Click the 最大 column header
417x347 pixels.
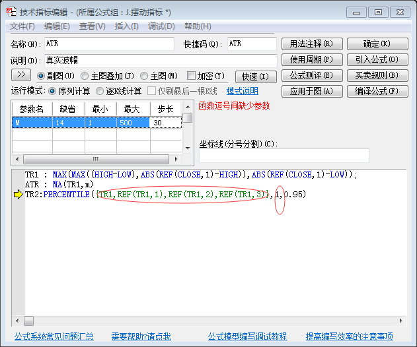point(133,109)
